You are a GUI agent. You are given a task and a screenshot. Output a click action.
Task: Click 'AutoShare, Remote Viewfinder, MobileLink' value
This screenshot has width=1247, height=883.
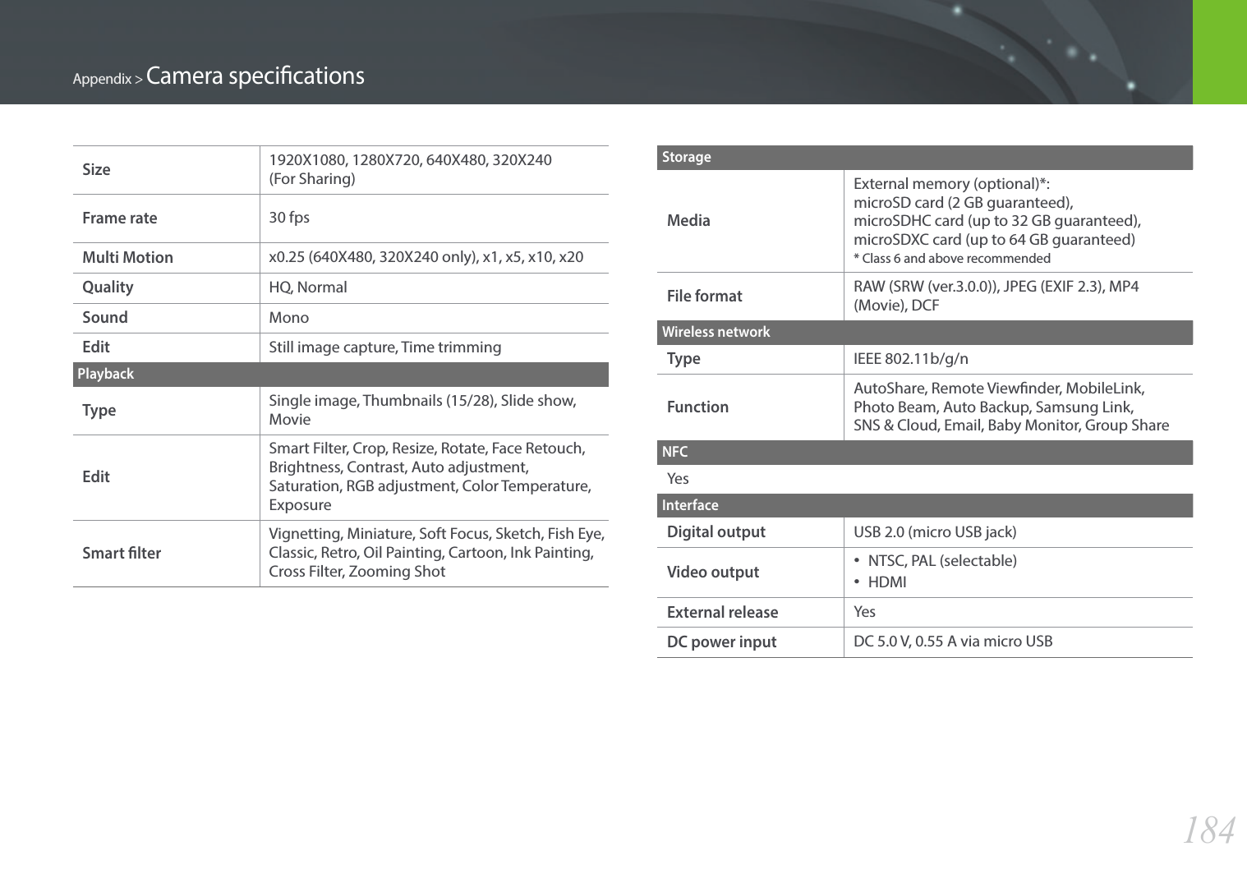click(1011, 407)
